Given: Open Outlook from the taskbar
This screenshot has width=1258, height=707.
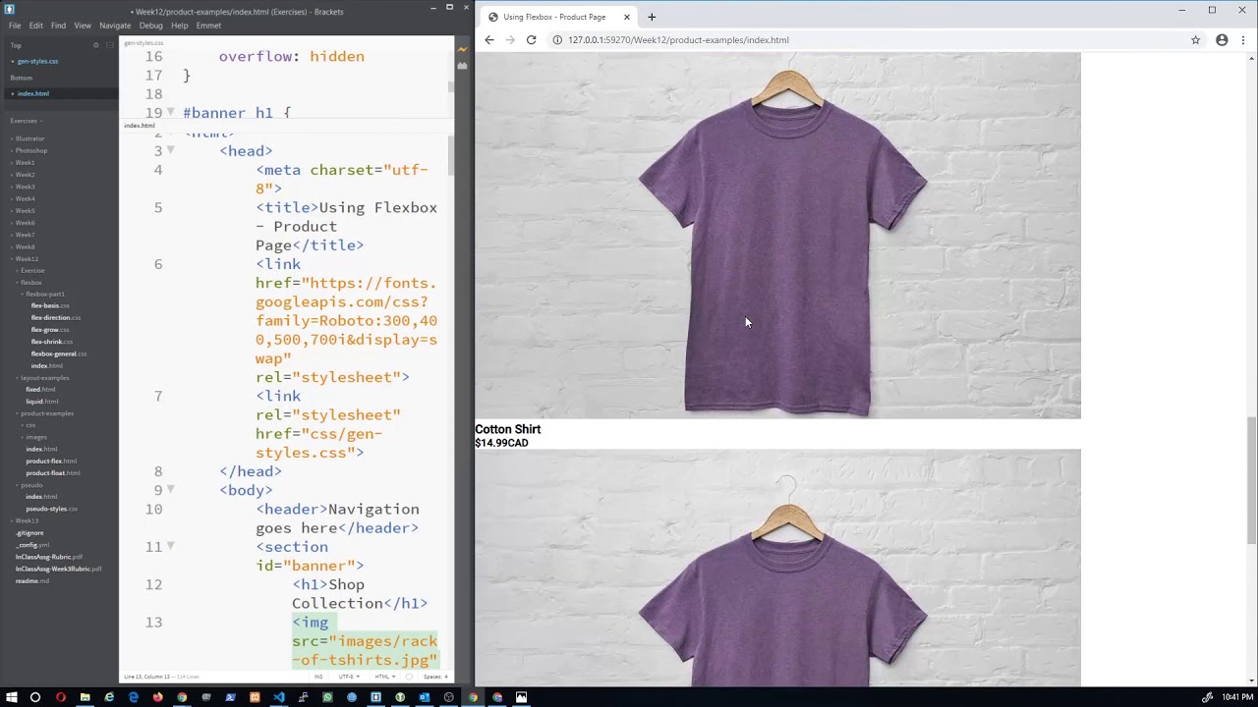Looking at the screenshot, I should coord(425,697).
